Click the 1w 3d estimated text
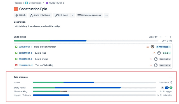This screenshot has width=179, height=104. point(164,95)
